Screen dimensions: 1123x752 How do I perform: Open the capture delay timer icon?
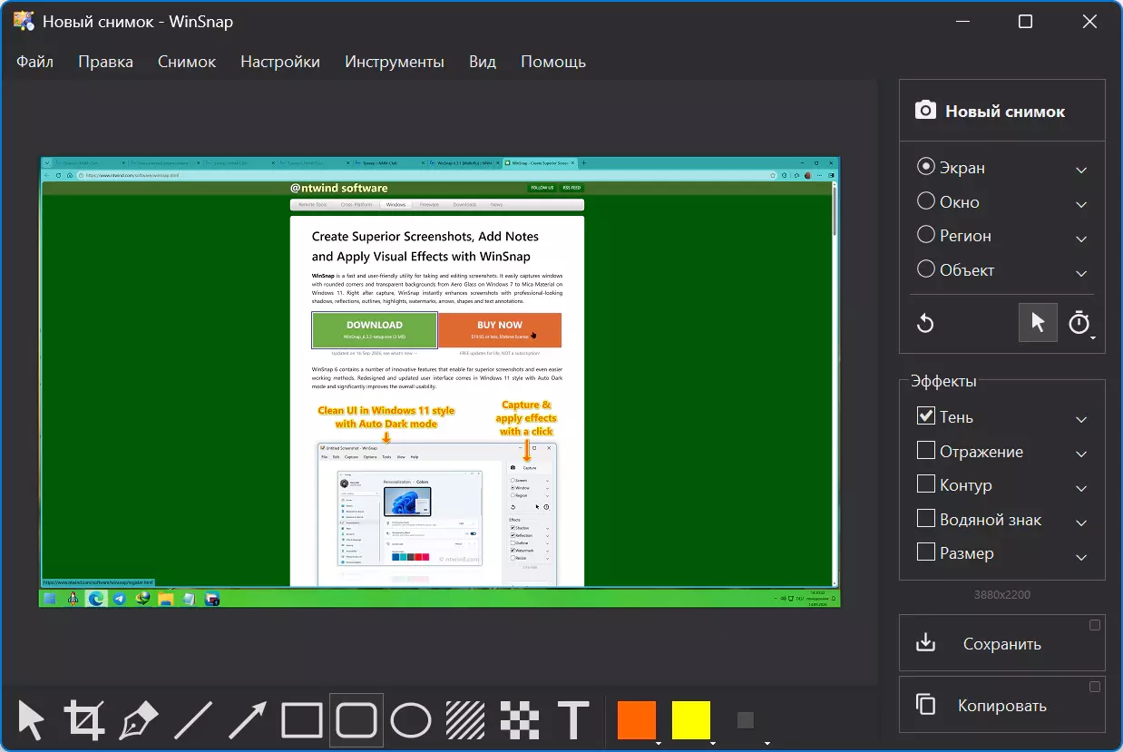(x=1079, y=323)
